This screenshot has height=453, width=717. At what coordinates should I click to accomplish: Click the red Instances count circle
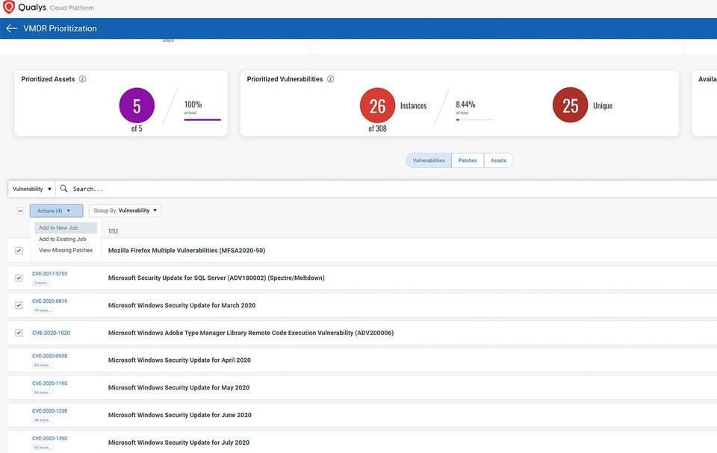click(x=376, y=106)
